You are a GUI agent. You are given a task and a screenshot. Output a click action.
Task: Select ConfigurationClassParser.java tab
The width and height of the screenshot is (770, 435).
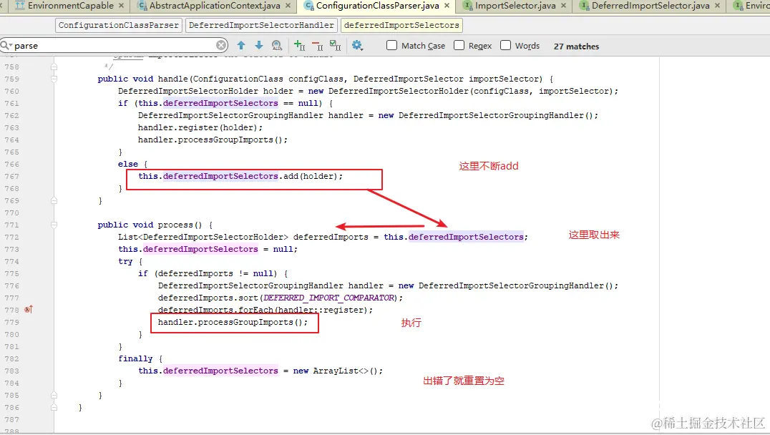(376, 6)
